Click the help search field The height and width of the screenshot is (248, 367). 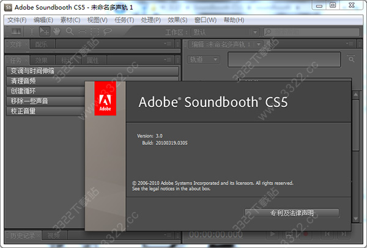[x=311, y=32]
